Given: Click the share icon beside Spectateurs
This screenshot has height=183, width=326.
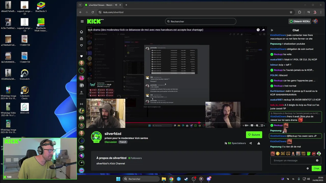Looking at the screenshot, I should pyautogui.click(x=251, y=143).
